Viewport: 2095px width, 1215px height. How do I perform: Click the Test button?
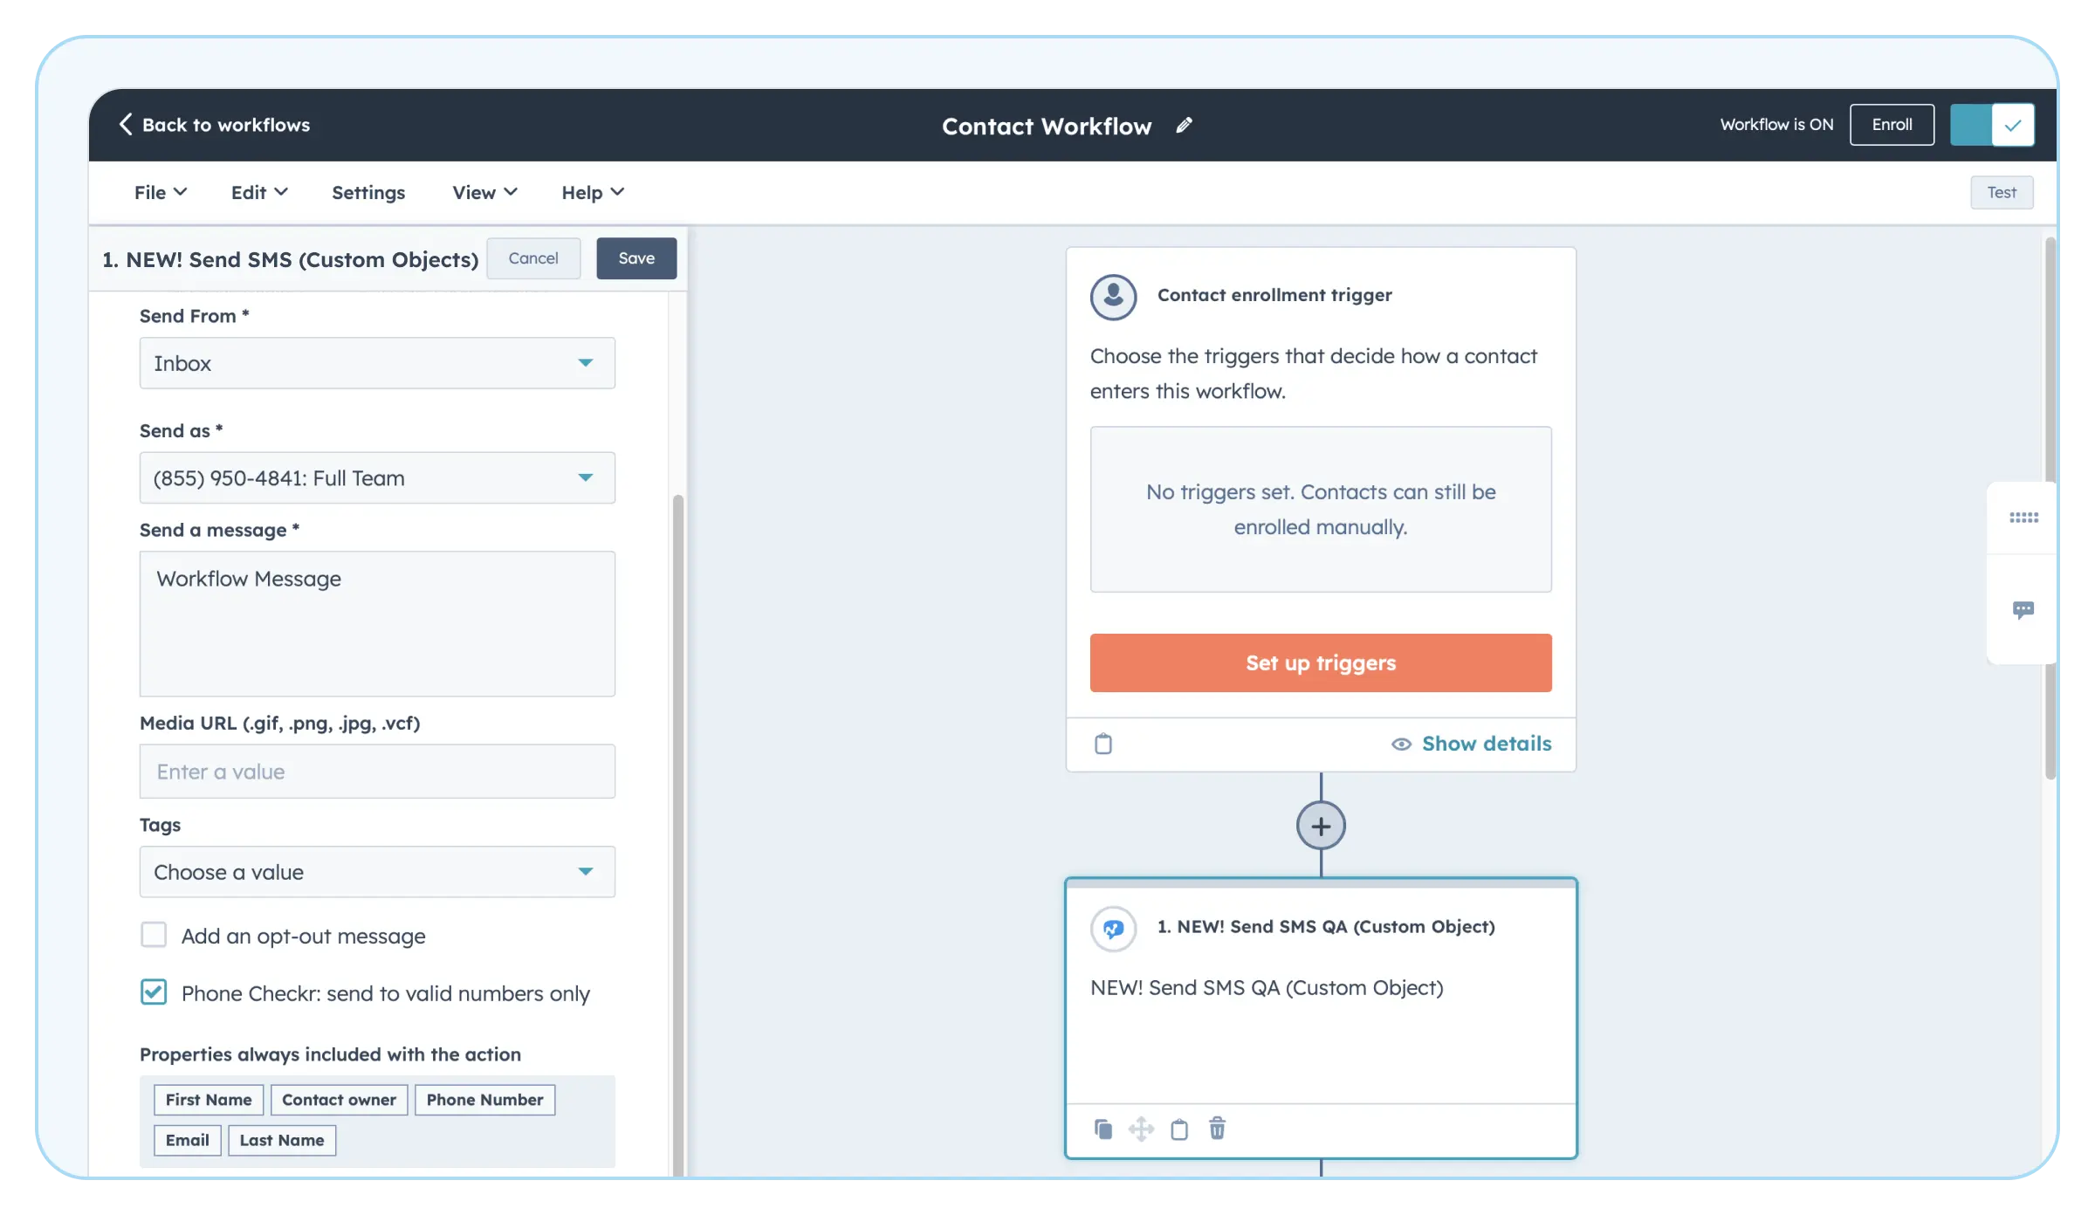coord(2002,192)
